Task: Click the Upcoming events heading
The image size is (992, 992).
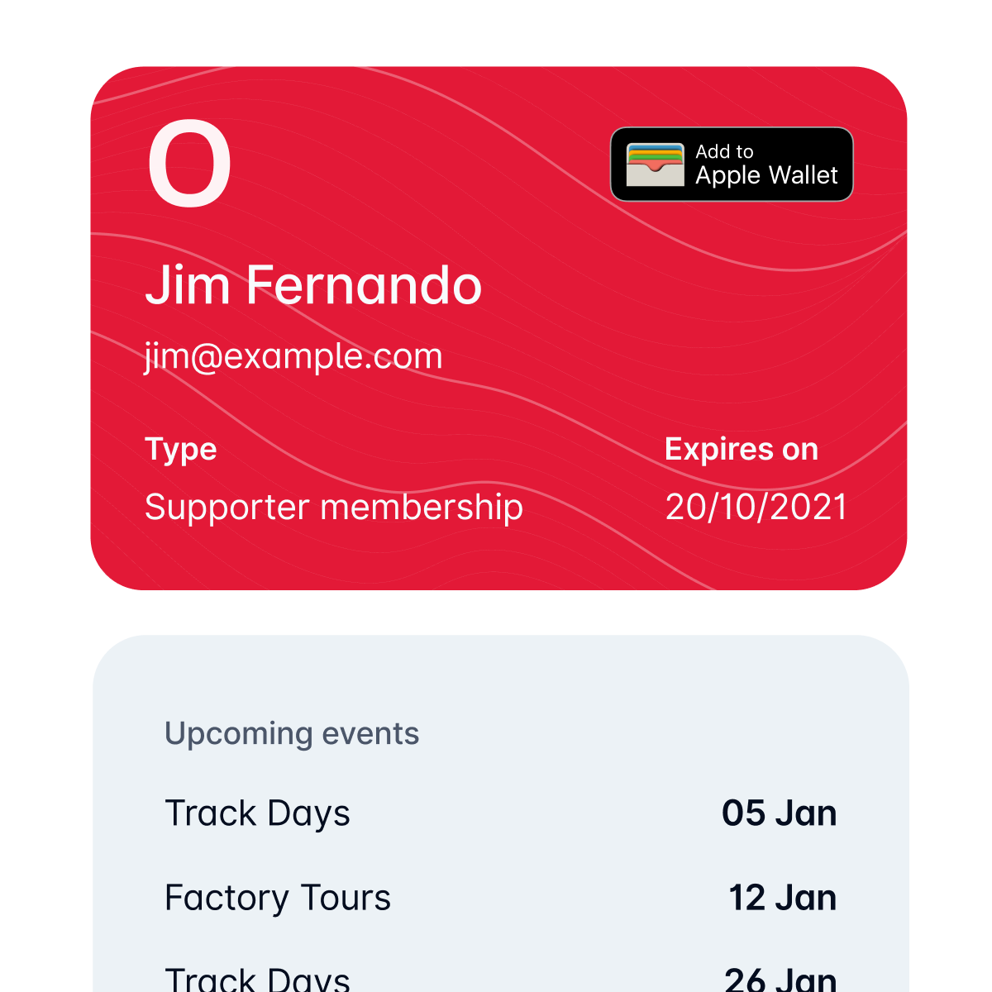Action: click(292, 733)
